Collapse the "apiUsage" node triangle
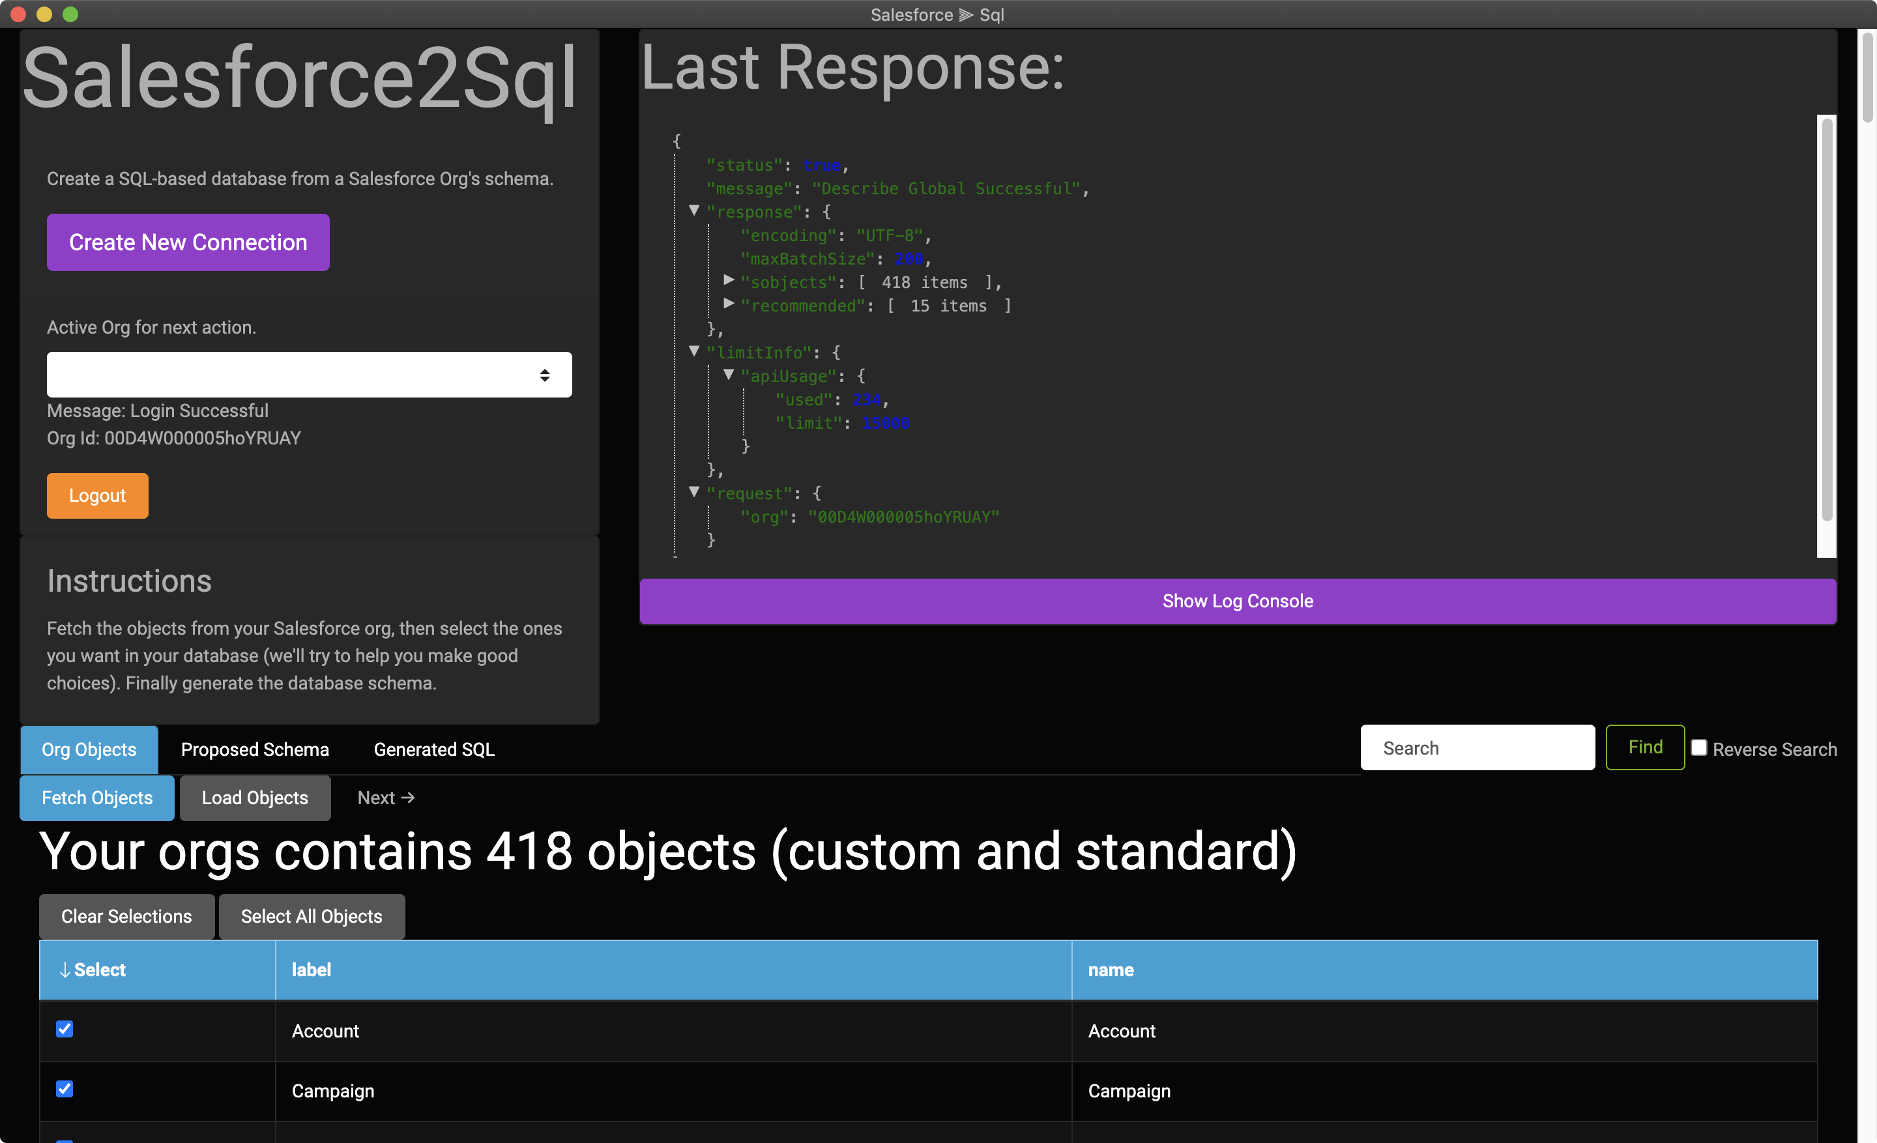Viewport: 1877px width, 1143px height. (729, 375)
